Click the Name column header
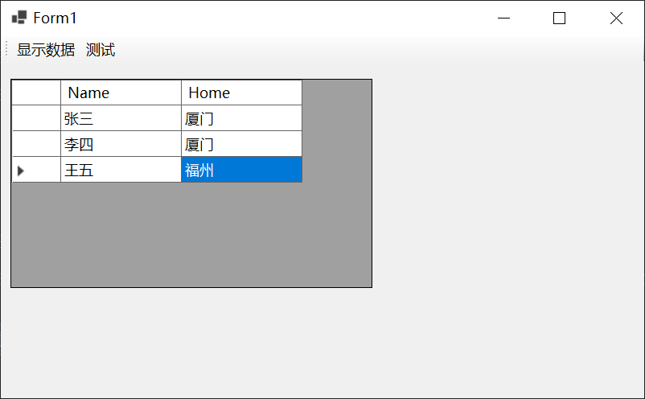This screenshot has height=399, width=645. [121, 93]
